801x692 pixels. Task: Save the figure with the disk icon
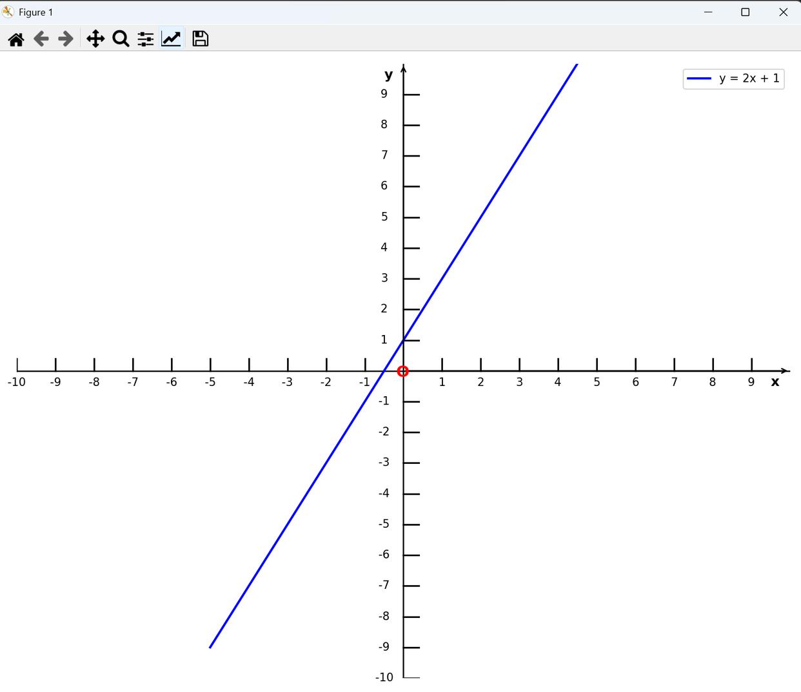[x=201, y=39]
